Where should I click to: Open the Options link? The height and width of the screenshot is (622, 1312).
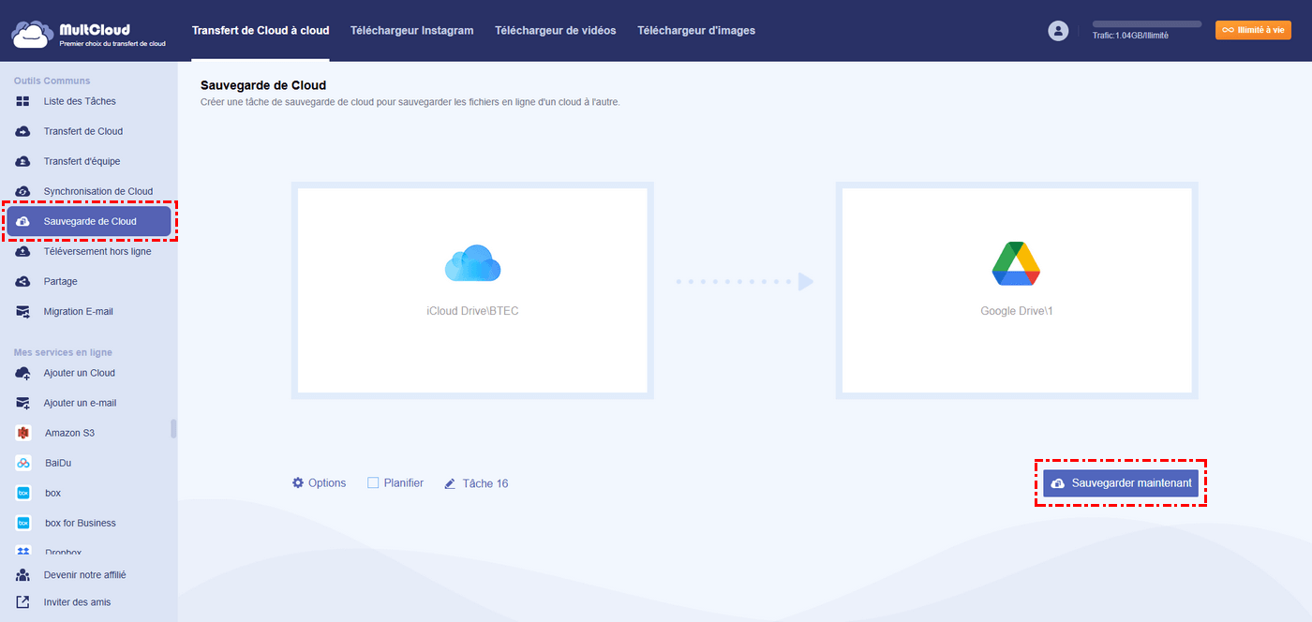click(x=327, y=483)
